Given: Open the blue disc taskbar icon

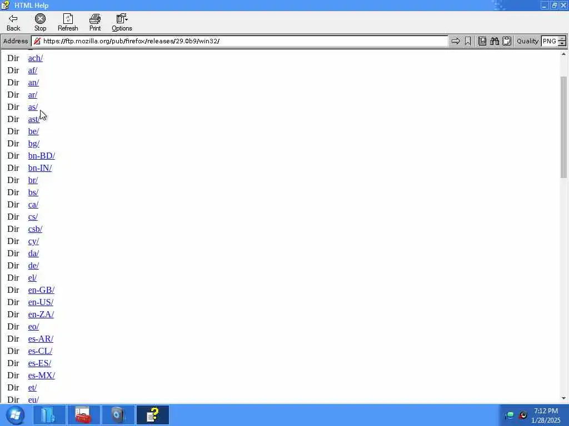Looking at the screenshot, I should coord(118,415).
